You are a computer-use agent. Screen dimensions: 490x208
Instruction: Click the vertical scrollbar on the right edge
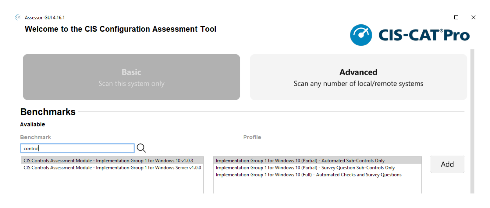[472, 121]
